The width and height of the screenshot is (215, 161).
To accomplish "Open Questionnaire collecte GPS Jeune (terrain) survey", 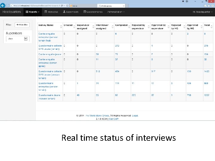I will tap(50, 47).
